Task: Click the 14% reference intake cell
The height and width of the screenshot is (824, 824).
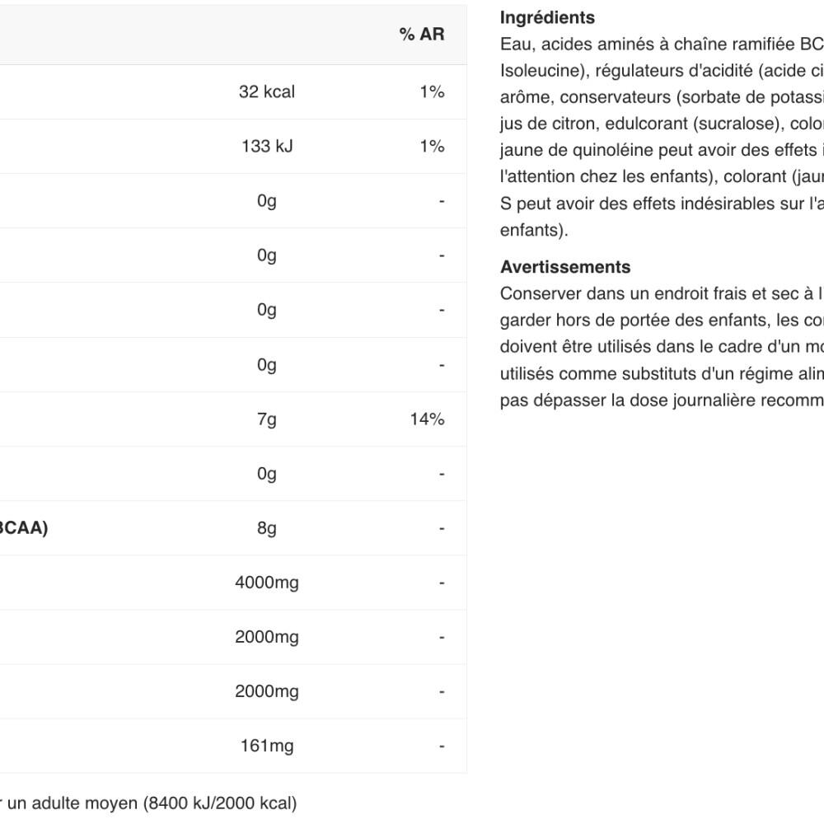Action: [x=427, y=419]
